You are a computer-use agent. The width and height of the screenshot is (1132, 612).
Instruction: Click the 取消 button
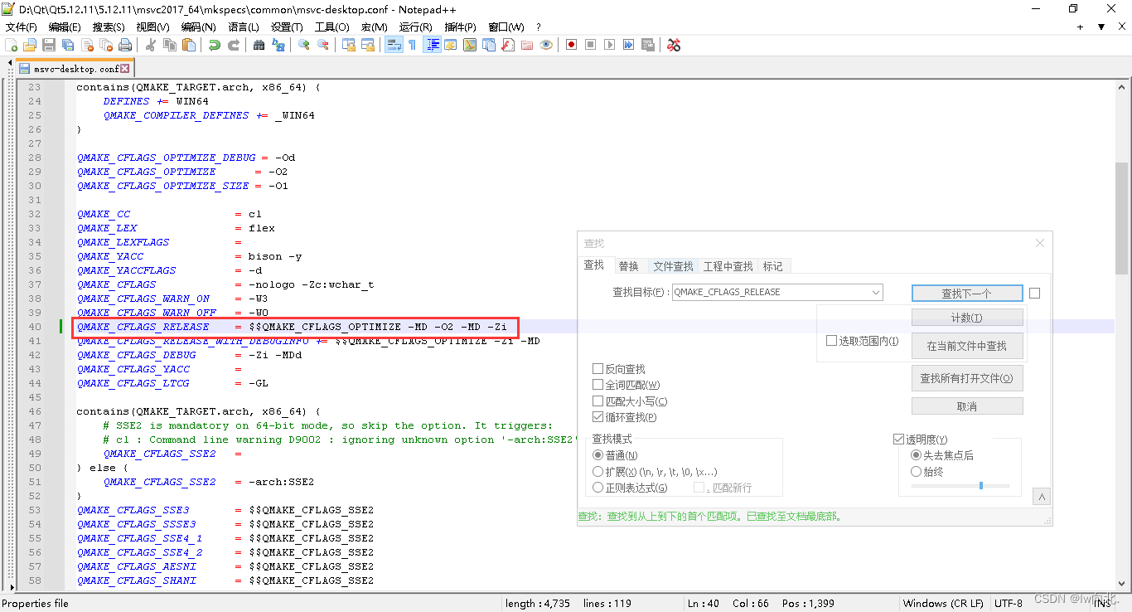(x=967, y=406)
